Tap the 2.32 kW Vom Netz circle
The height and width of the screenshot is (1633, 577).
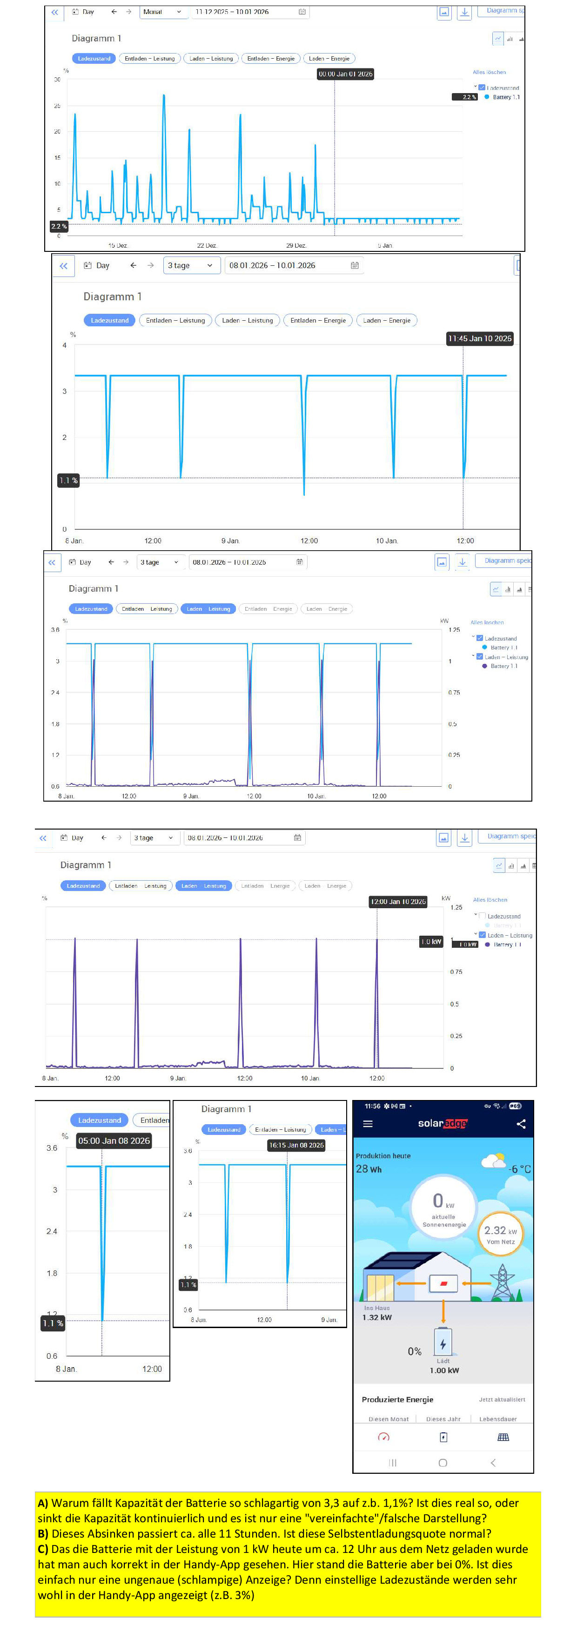500,1234
